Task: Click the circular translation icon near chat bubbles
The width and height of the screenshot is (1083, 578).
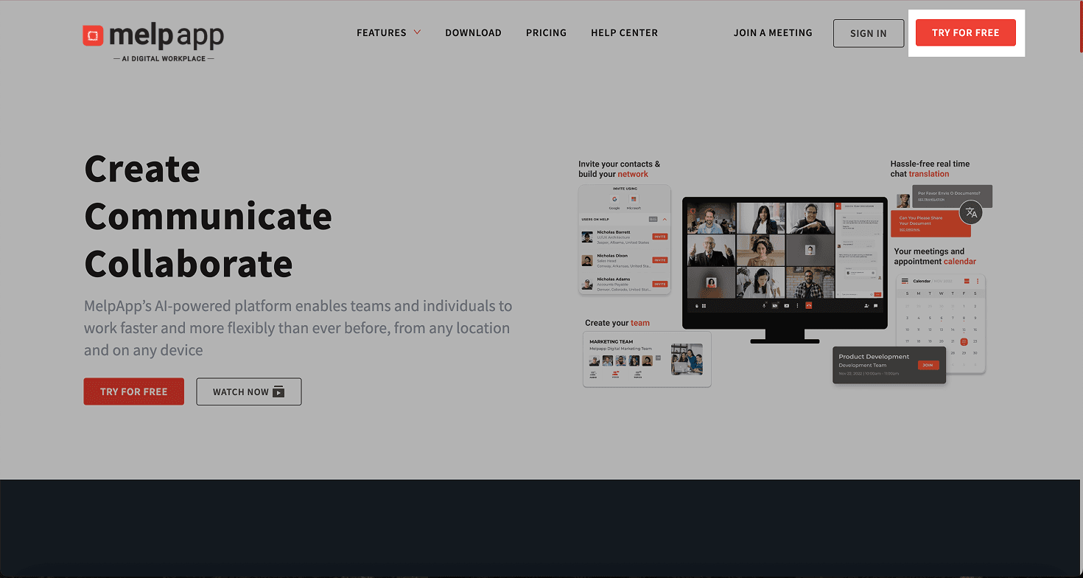Action: click(971, 212)
